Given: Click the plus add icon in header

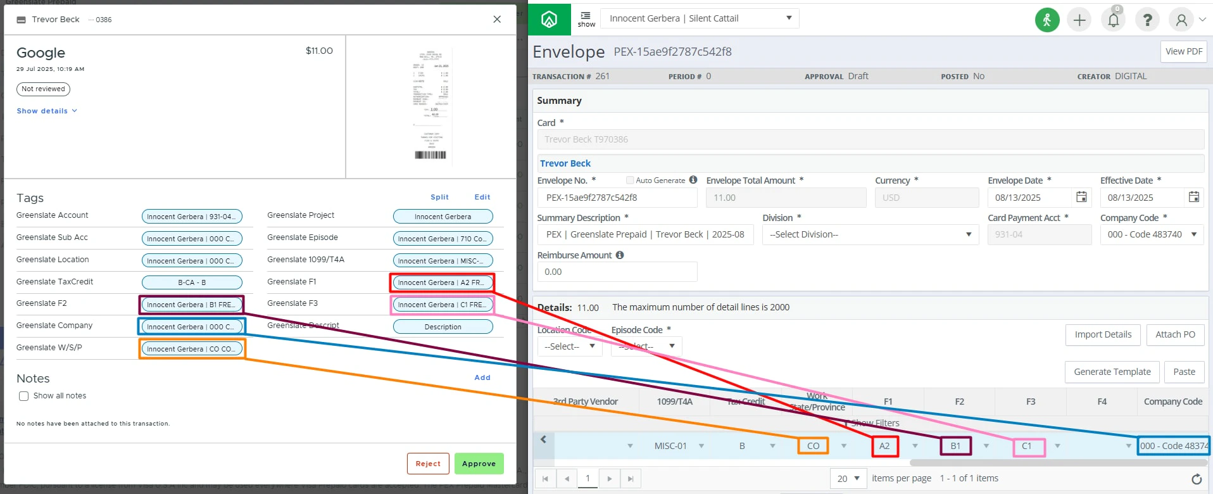Looking at the screenshot, I should pyautogui.click(x=1079, y=20).
